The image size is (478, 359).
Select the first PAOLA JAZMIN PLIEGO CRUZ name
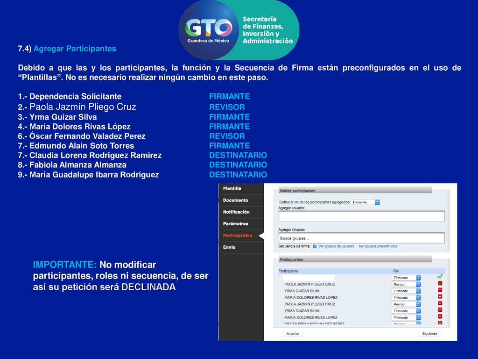pos(309,284)
